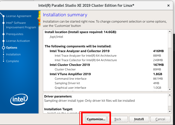Click the 167MB size value
This screenshot has height=125, width=175.
[x=158, y=65]
